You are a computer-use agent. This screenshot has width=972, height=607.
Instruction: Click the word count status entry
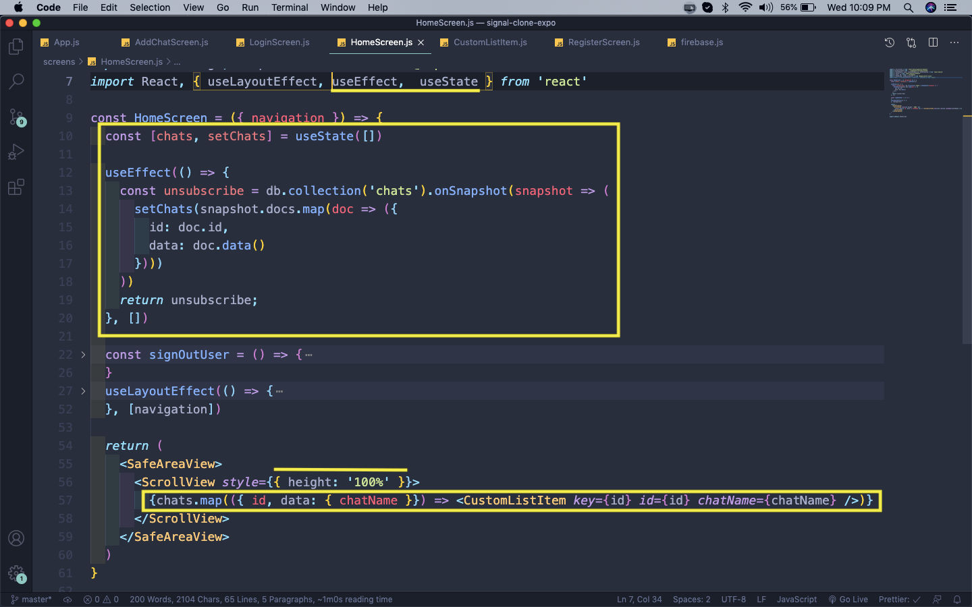261,600
